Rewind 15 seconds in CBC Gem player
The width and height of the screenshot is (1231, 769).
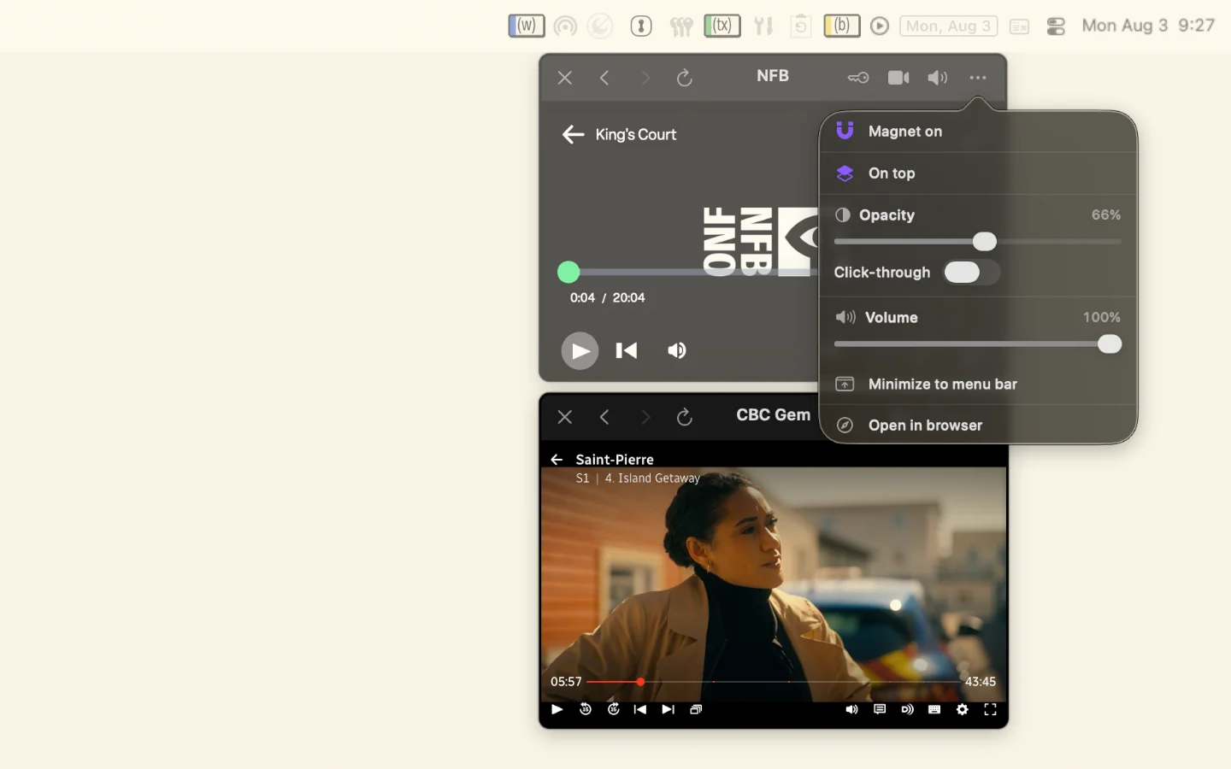(x=586, y=709)
